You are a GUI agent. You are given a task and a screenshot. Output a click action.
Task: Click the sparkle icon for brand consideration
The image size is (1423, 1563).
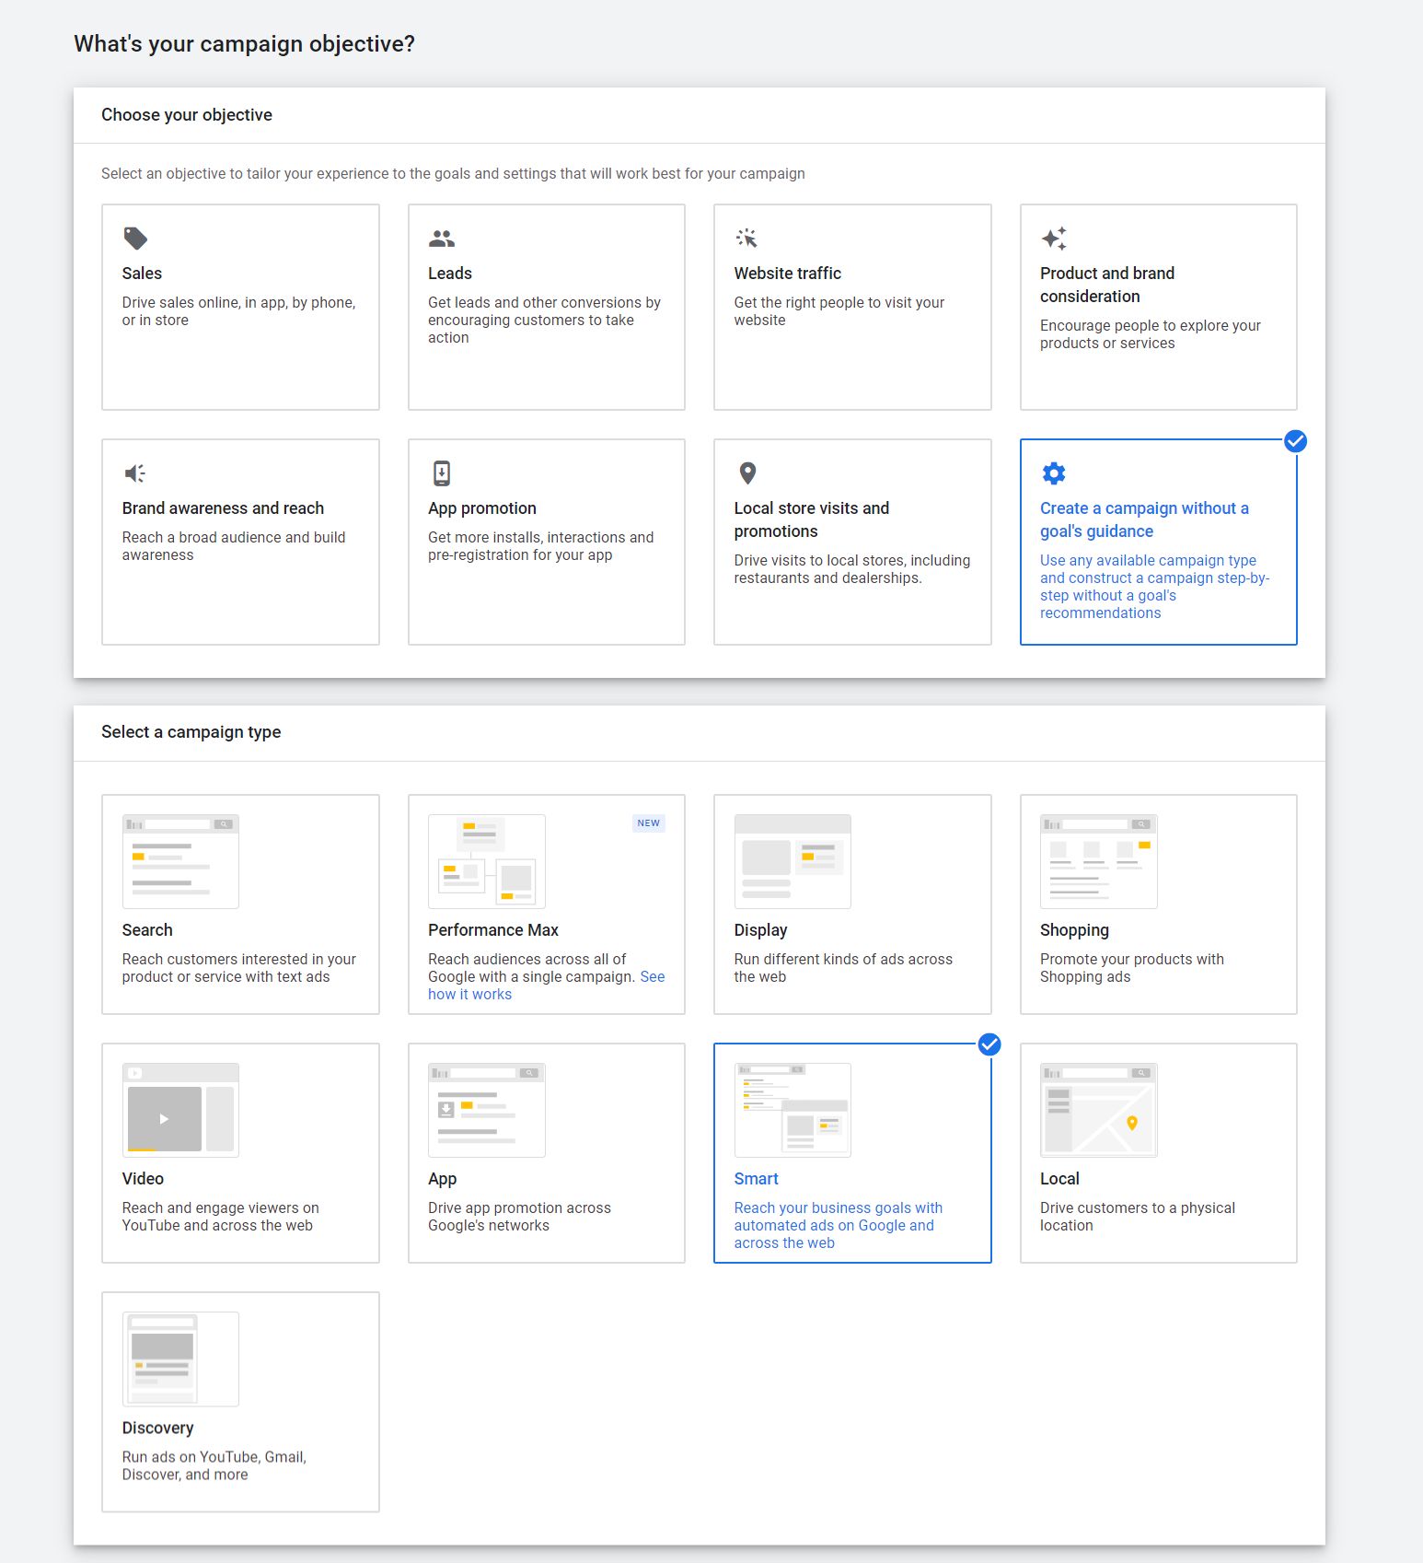coord(1054,239)
